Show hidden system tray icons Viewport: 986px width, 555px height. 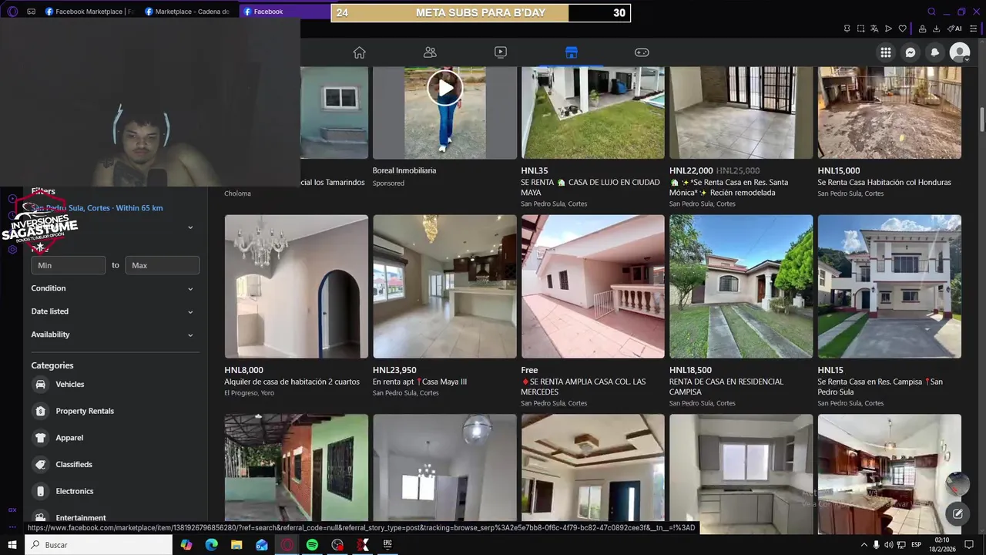tap(864, 545)
